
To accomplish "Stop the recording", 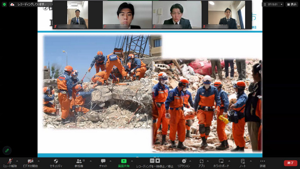I will [157, 161].
